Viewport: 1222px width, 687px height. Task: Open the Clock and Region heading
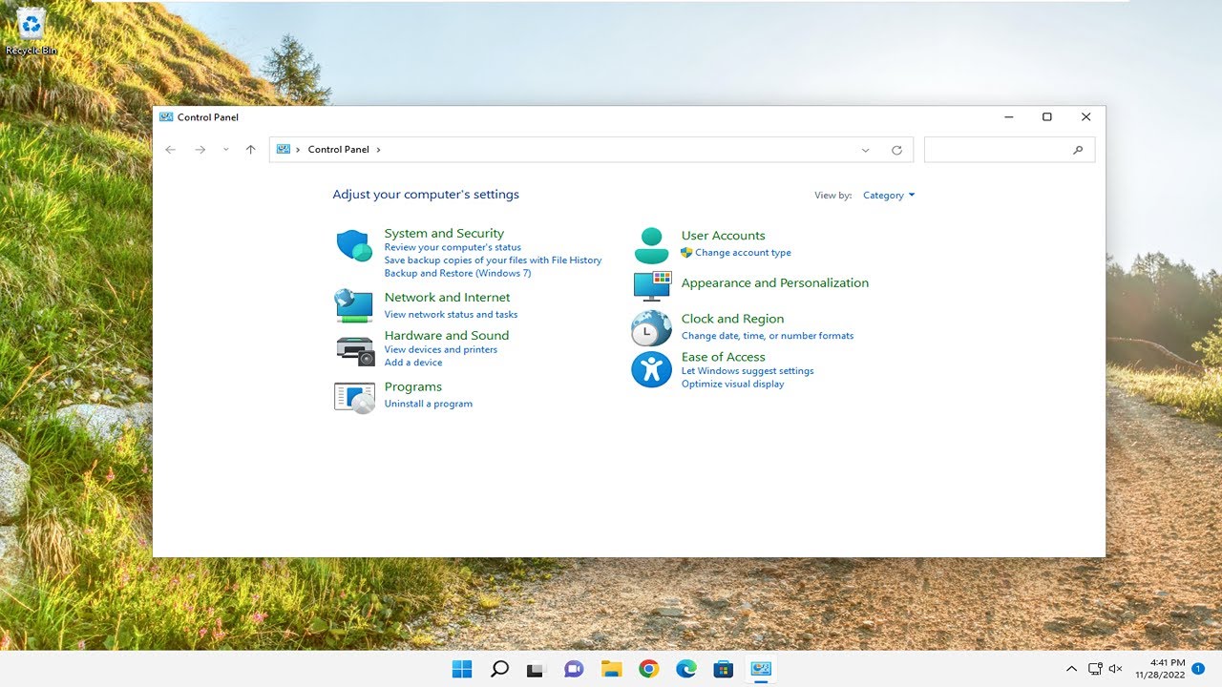coord(732,320)
